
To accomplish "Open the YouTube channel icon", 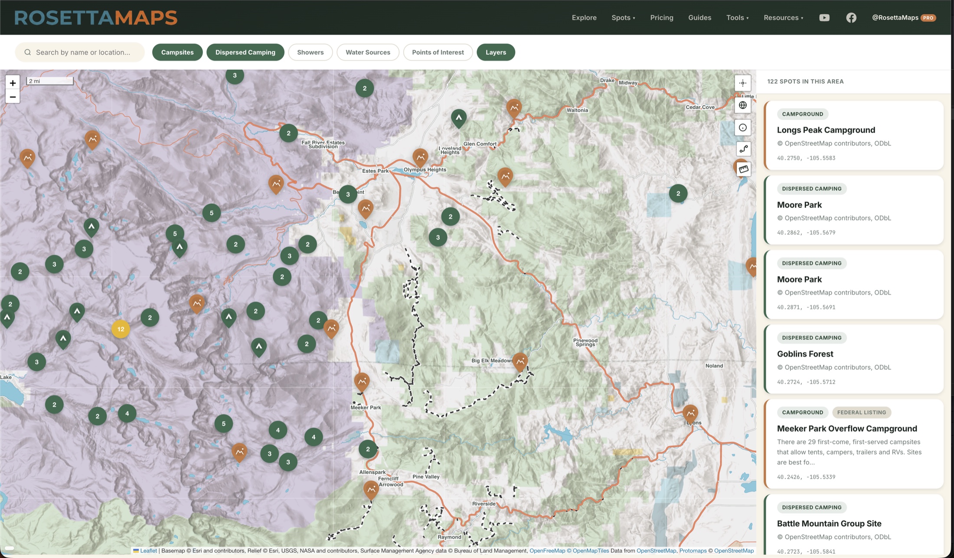I will click(824, 18).
